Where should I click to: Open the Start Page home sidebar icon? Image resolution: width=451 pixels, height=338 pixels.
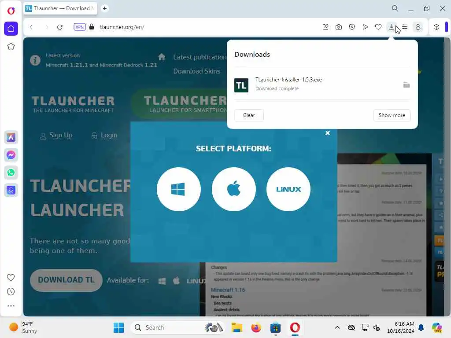11,29
